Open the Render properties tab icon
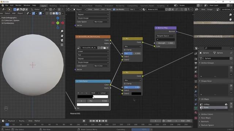 [x=196, y=59]
